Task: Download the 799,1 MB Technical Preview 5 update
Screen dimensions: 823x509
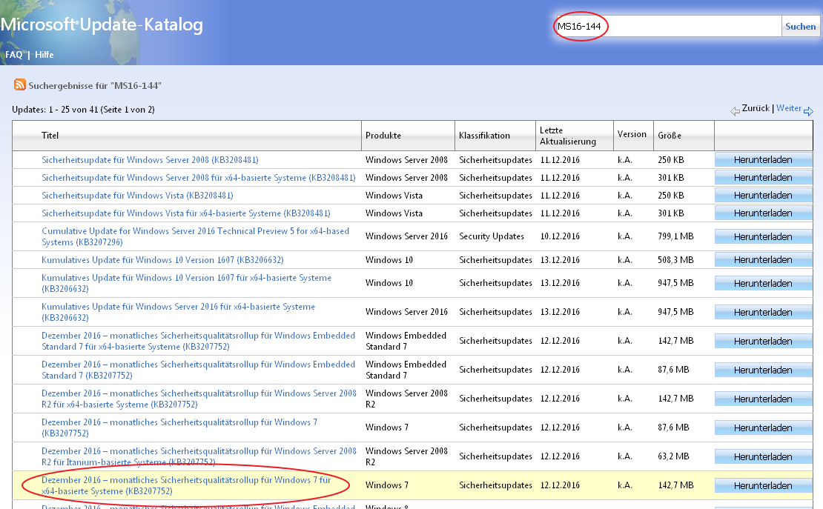Action: point(763,236)
